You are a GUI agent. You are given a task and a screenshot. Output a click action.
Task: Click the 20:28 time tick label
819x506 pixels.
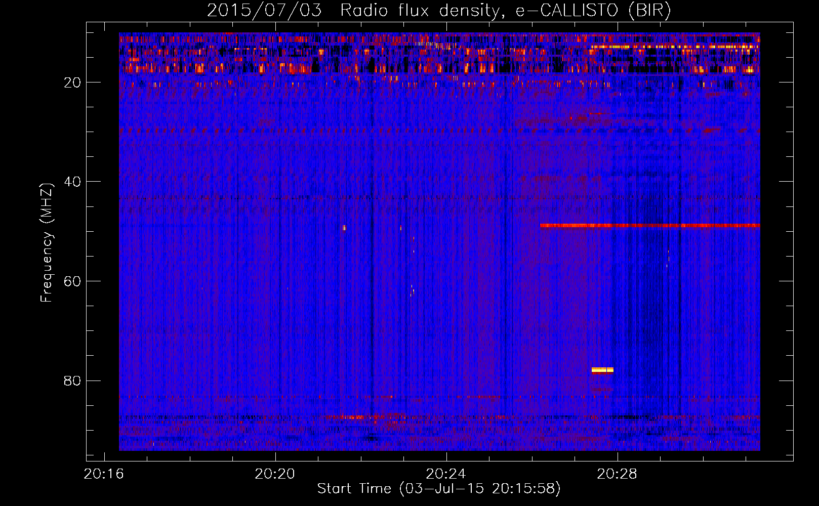(617, 474)
